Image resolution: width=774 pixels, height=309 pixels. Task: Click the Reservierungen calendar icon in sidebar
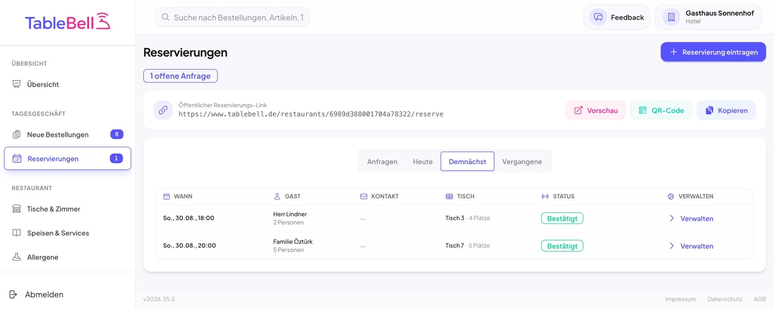17,158
